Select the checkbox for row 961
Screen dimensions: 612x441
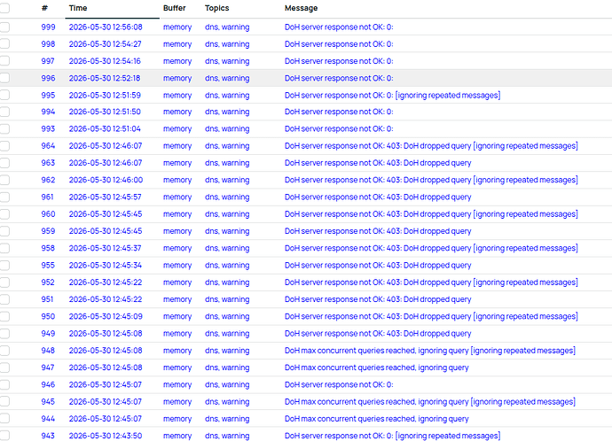[4, 197]
